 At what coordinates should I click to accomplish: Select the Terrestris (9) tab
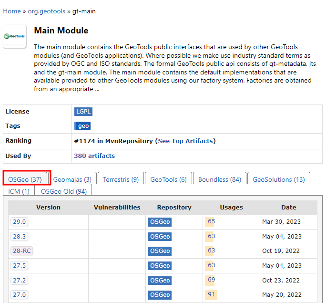121,179
